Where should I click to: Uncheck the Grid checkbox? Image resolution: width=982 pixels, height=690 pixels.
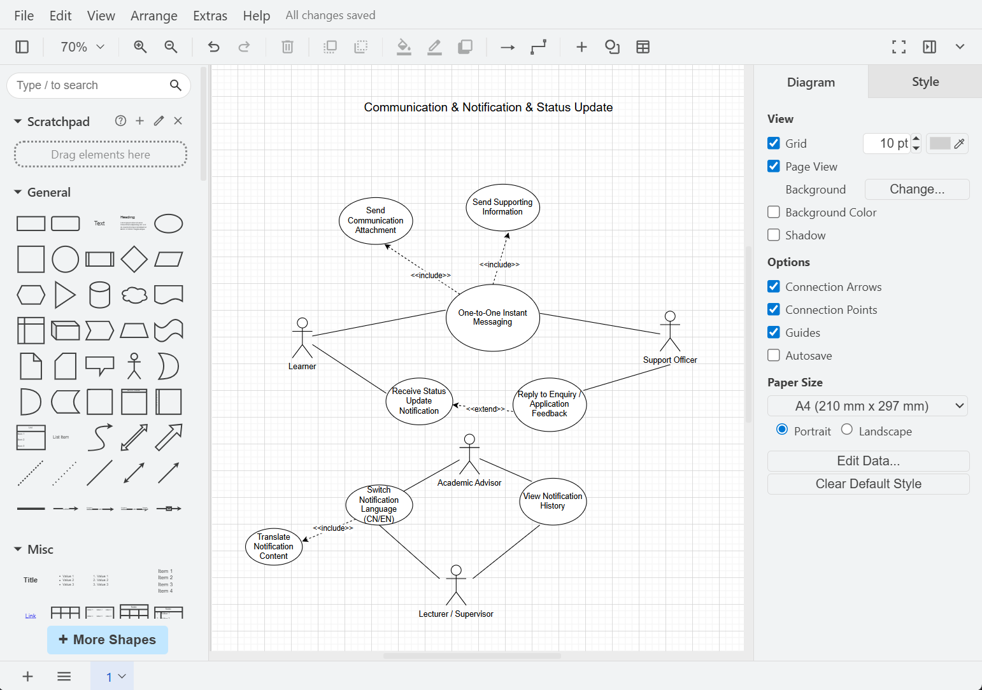coord(774,143)
